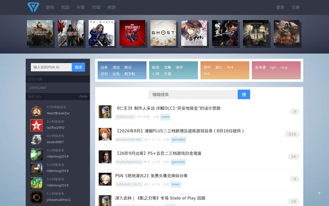Focus the PSN ID input field
This screenshot has width=329, height=206.
pyautogui.click(x=51, y=67)
